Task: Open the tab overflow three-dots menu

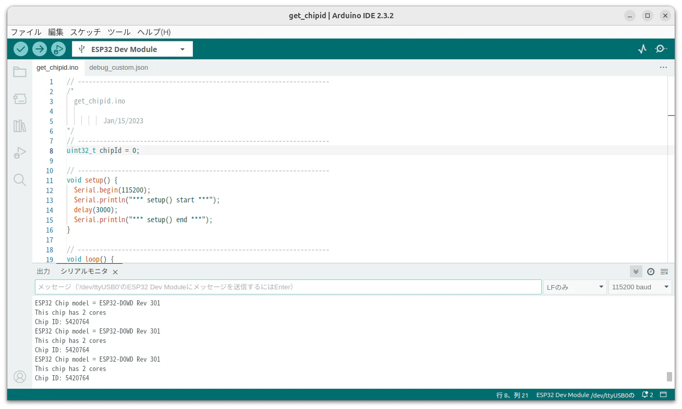Action: click(663, 68)
